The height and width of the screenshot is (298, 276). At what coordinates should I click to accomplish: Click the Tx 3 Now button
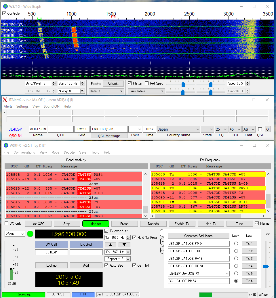[249, 259]
